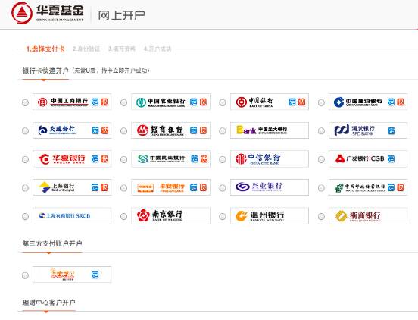Select the 中信银行 radio button
This screenshot has width=418, height=320.
coord(223,159)
